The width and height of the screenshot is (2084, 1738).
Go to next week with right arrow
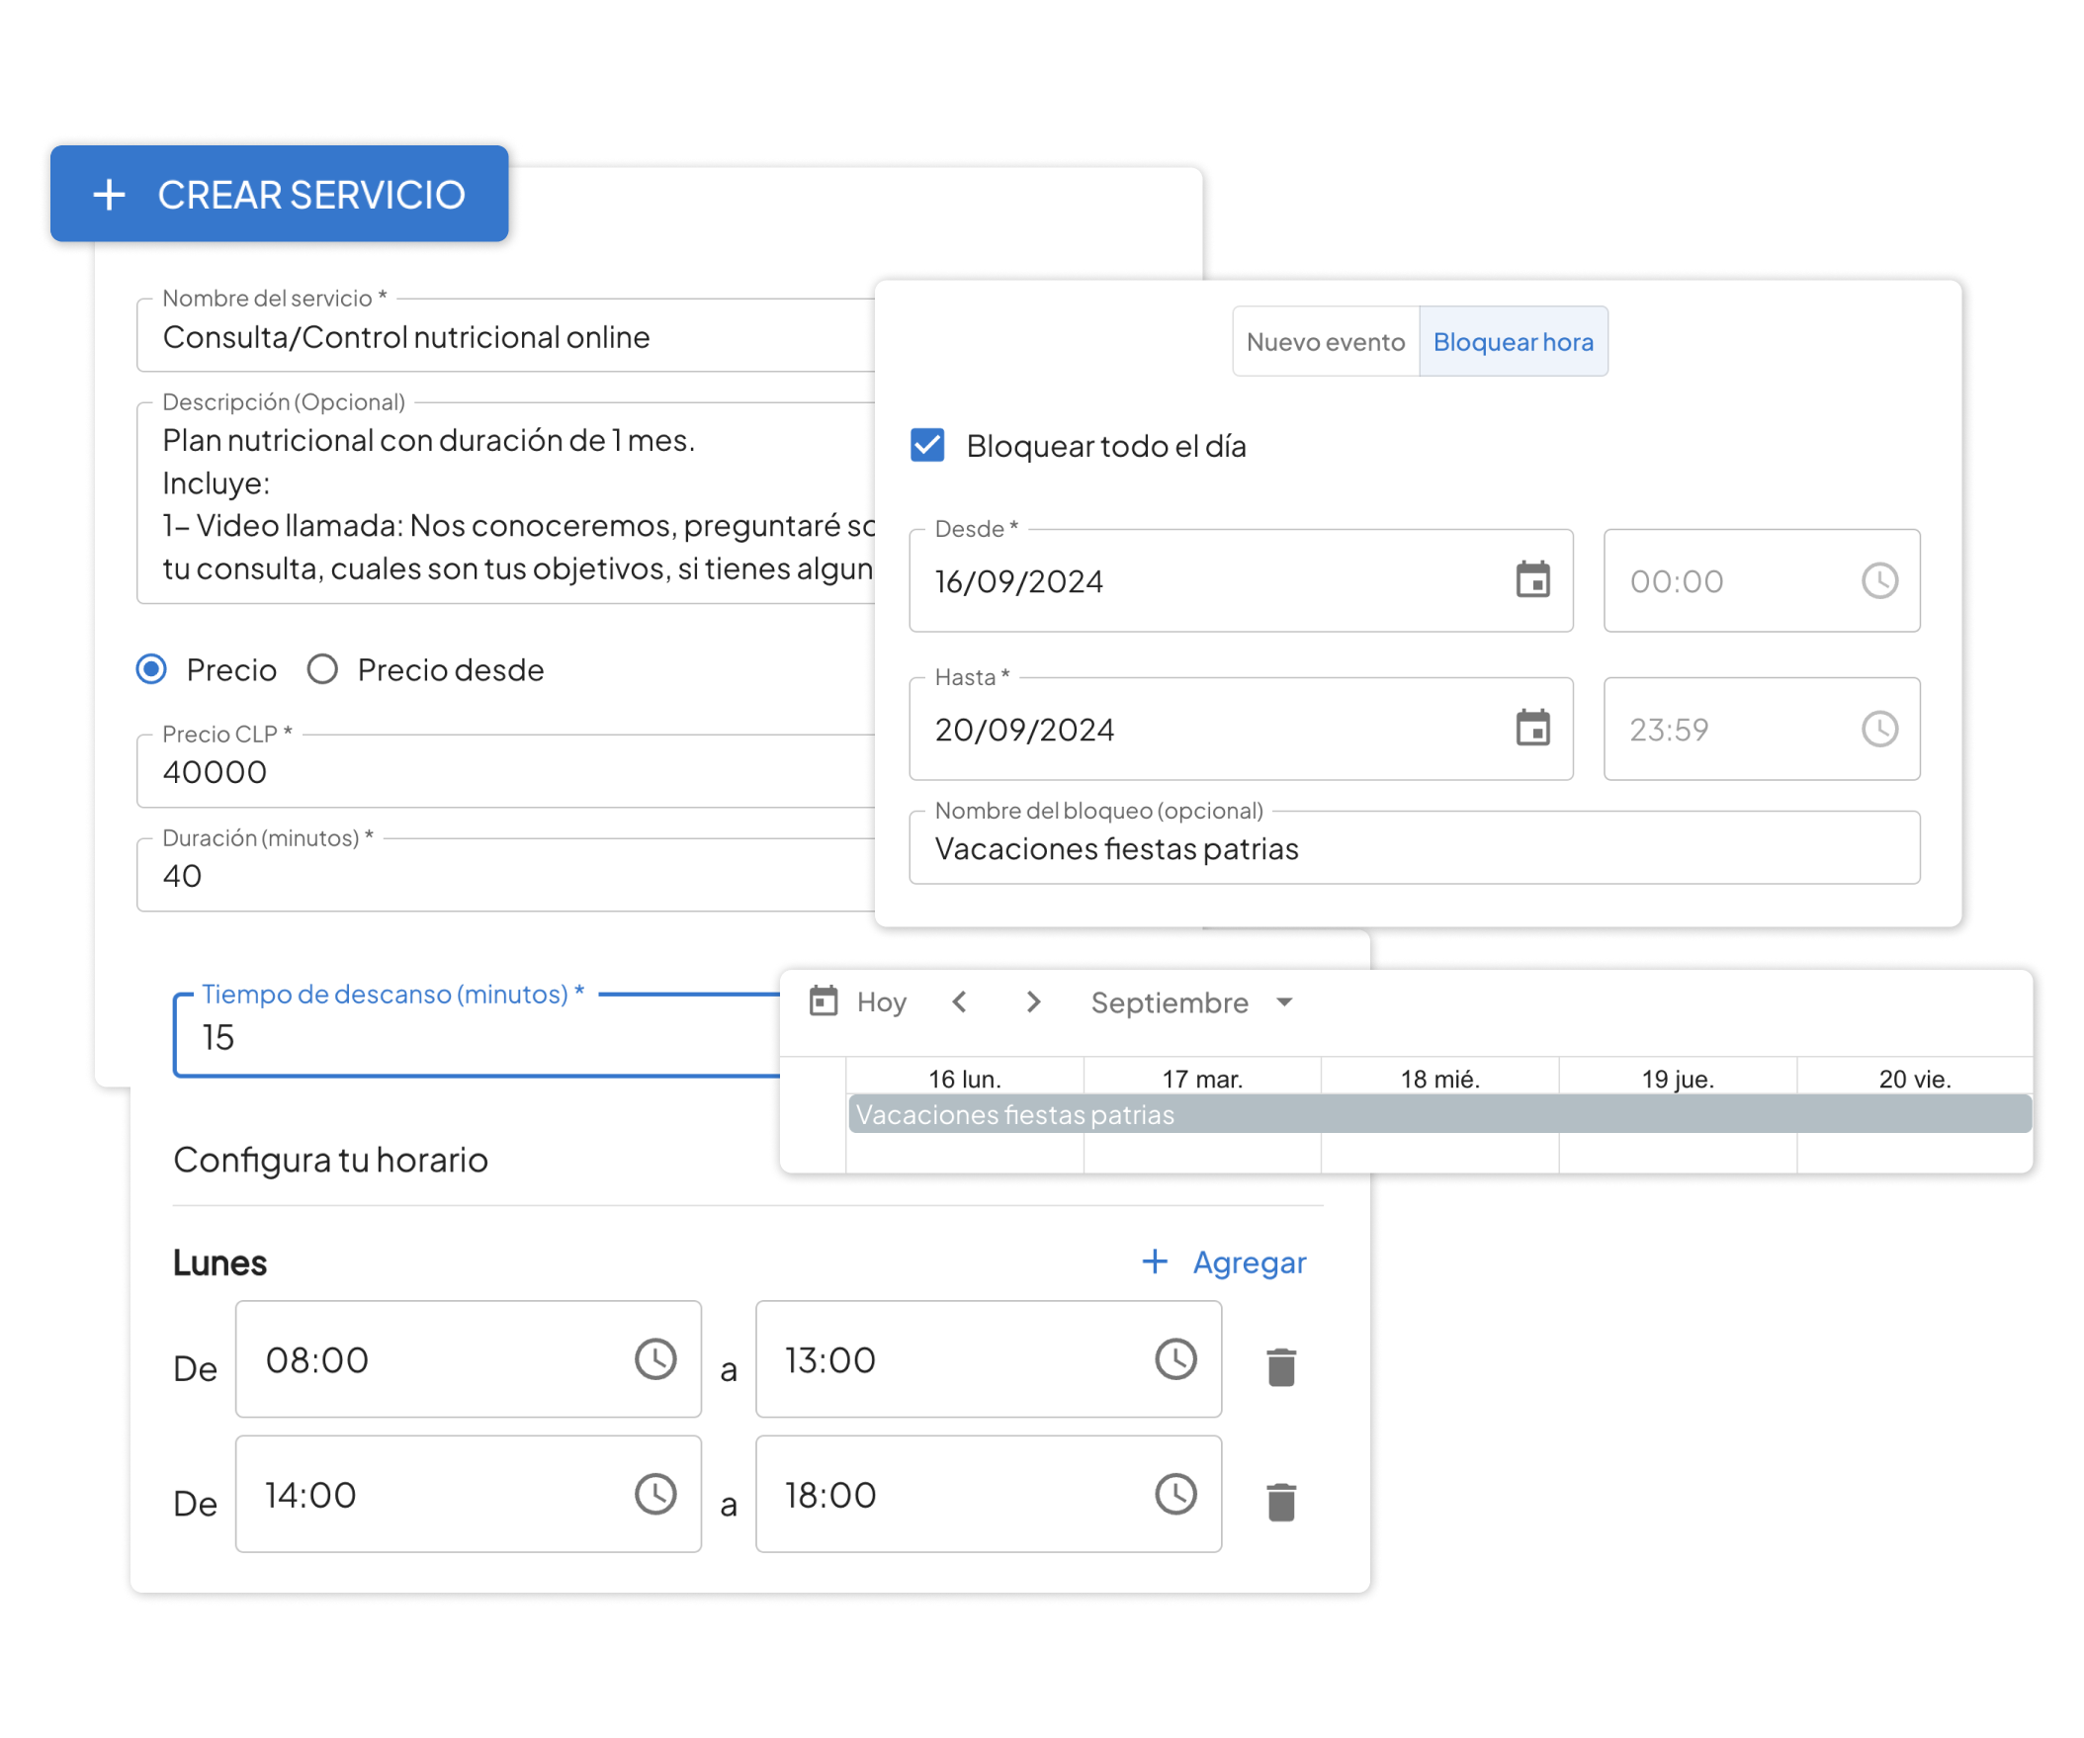click(1033, 1002)
